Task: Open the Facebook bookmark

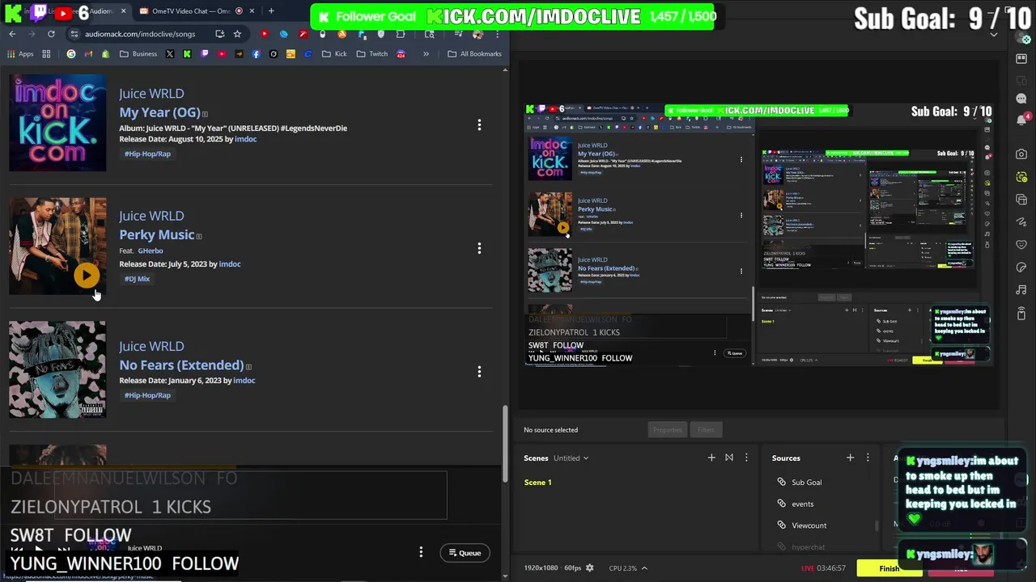Action: (x=256, y=54)
